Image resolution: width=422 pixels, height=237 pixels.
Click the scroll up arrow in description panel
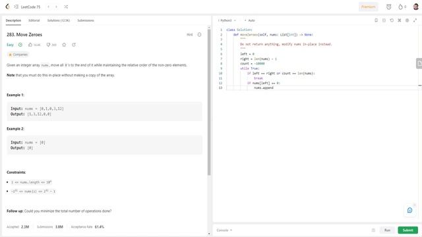(x=209, y=28)
